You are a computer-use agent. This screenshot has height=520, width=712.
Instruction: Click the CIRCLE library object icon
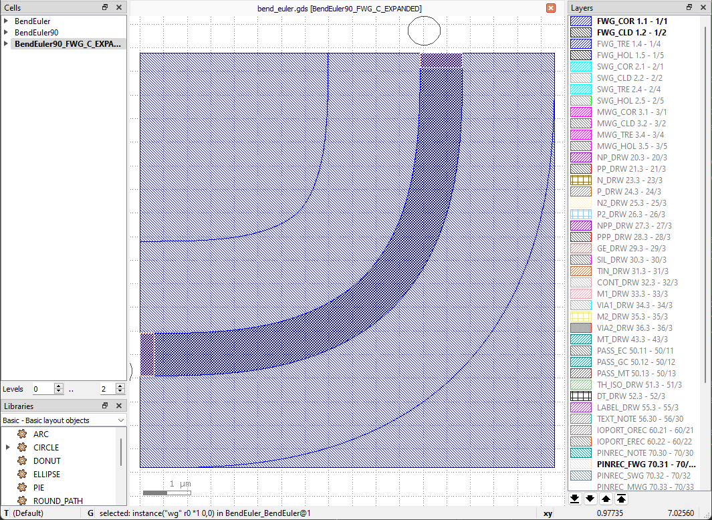pyautogui.click(x=22, y=447)
